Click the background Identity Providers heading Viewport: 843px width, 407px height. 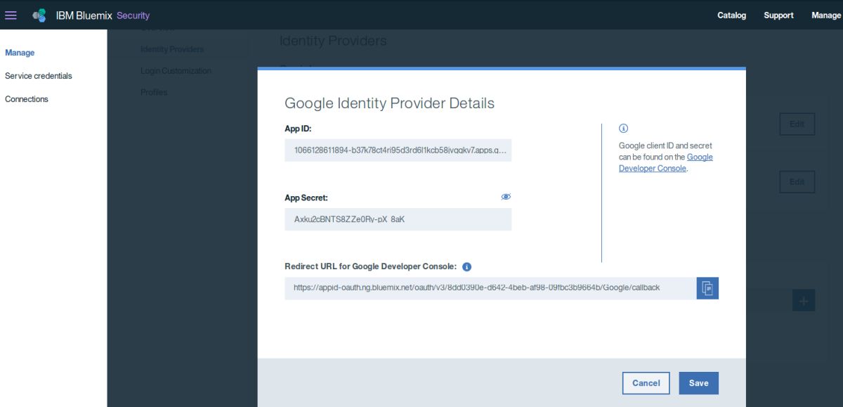pos(333,41)
